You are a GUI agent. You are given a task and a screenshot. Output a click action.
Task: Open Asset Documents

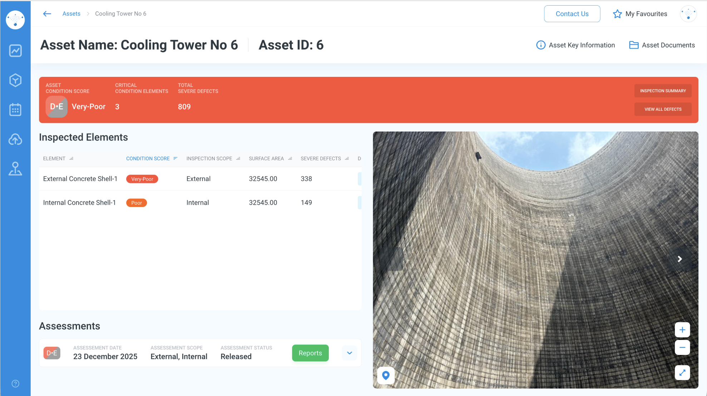(662, 45)
